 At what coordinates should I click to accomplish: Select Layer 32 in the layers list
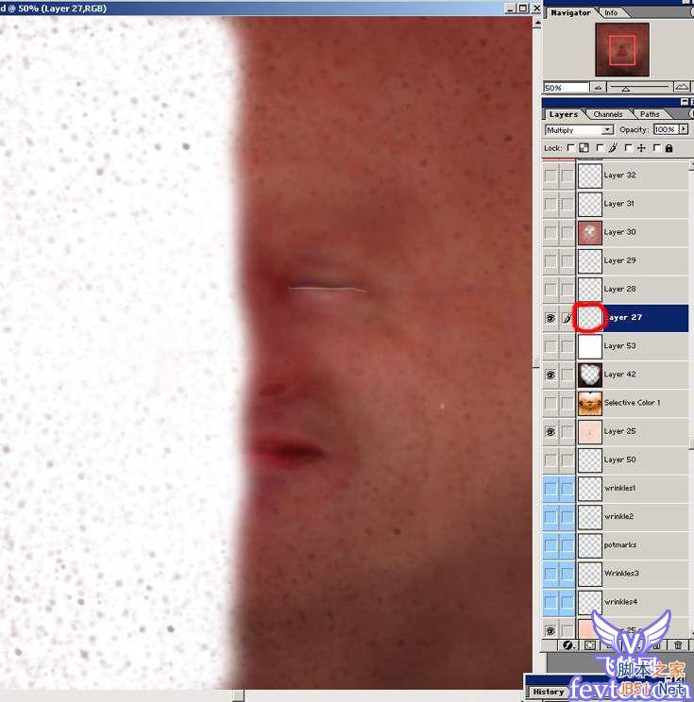[x=633, y=175]
